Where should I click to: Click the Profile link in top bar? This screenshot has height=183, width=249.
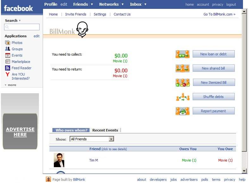click(x=51, y=4)
